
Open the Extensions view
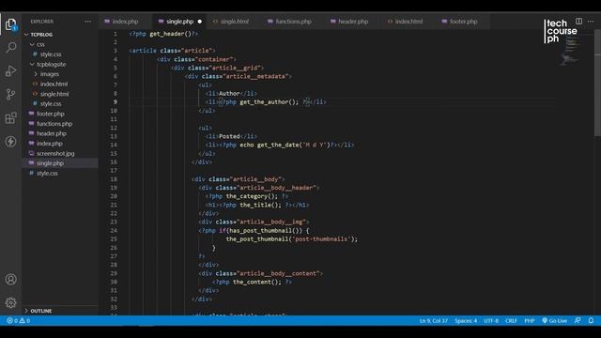pos(10,118)
